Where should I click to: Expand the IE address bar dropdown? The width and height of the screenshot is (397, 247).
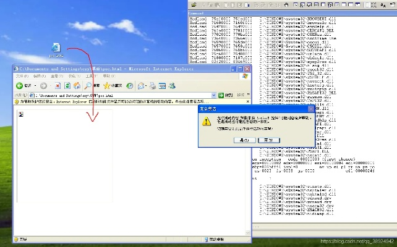click(213, 96)
